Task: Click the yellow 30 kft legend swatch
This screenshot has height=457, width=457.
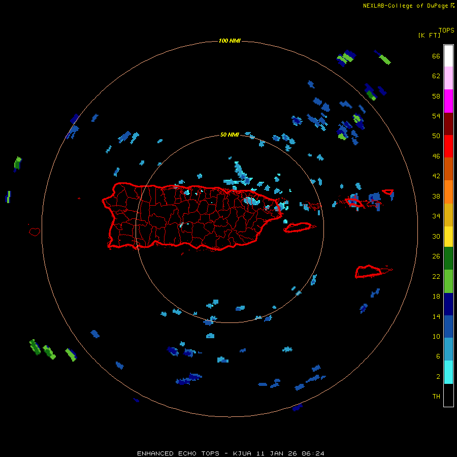Action: [448, 237]
